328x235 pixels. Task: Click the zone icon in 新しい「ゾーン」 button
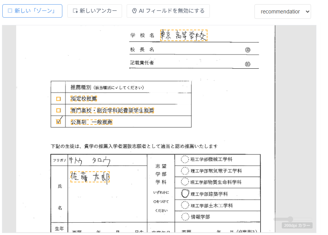(x=10, y=11)
